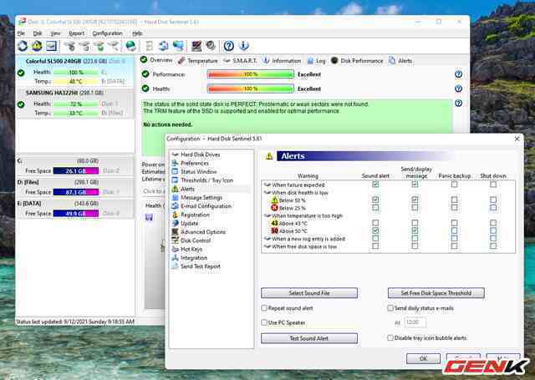Click Set Free Disk Space Threshold button
The width and height of the screenshot is (535, 380).
click(436, 293)
